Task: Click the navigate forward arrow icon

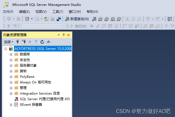Action: [18, 19]
